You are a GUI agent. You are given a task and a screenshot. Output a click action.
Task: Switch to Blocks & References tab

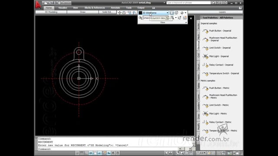point(95,8)
